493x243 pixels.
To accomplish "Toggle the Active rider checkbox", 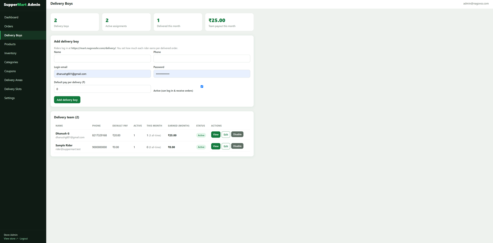I will click(x=202, y=87).
